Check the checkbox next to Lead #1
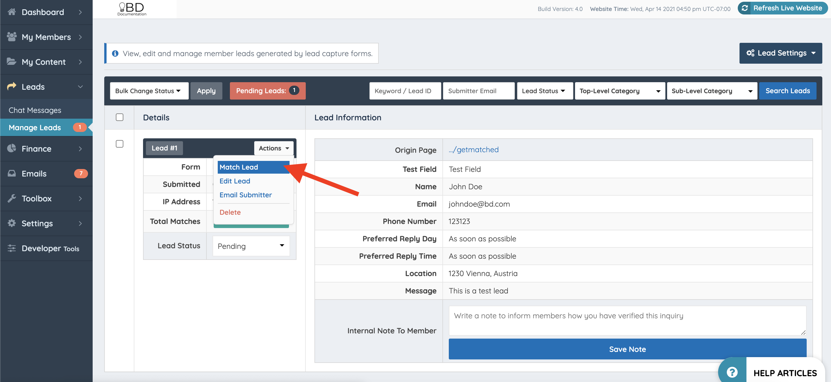The image size is (831, 382). (x=119, y=144)
